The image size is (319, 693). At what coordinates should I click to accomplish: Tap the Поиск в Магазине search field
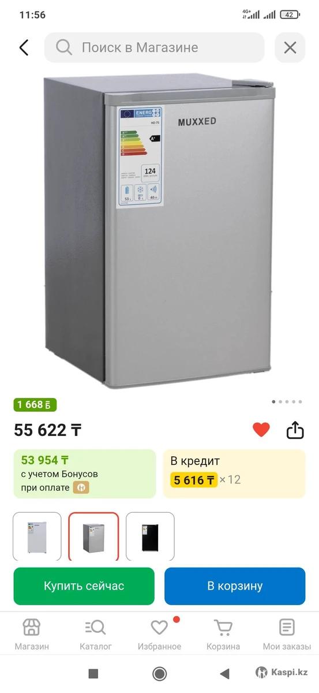[x=155, y=47]
